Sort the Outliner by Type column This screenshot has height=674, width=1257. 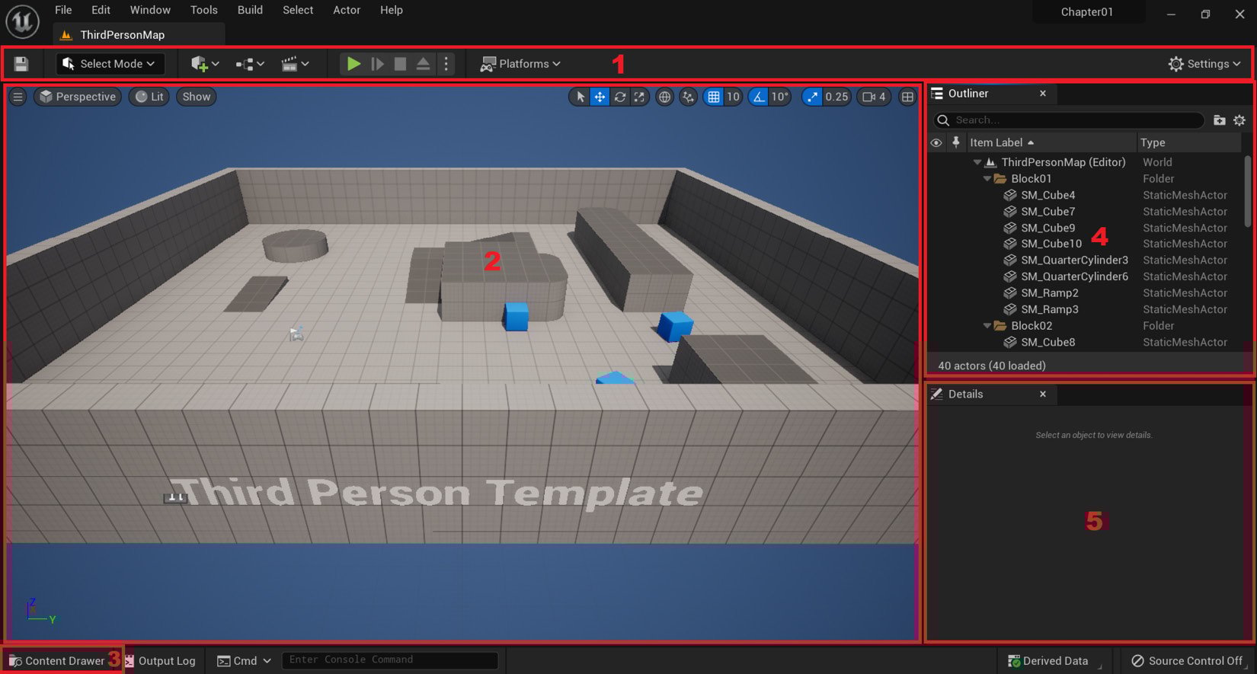(x=1188, y=142)
